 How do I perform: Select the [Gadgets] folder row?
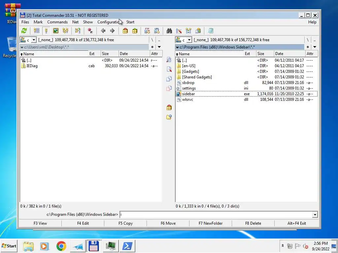click(x=246, y=71)
